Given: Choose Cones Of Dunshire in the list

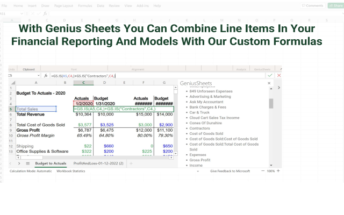Looking at the screenshot, I should pyautogui.click(x=205, y=123).
